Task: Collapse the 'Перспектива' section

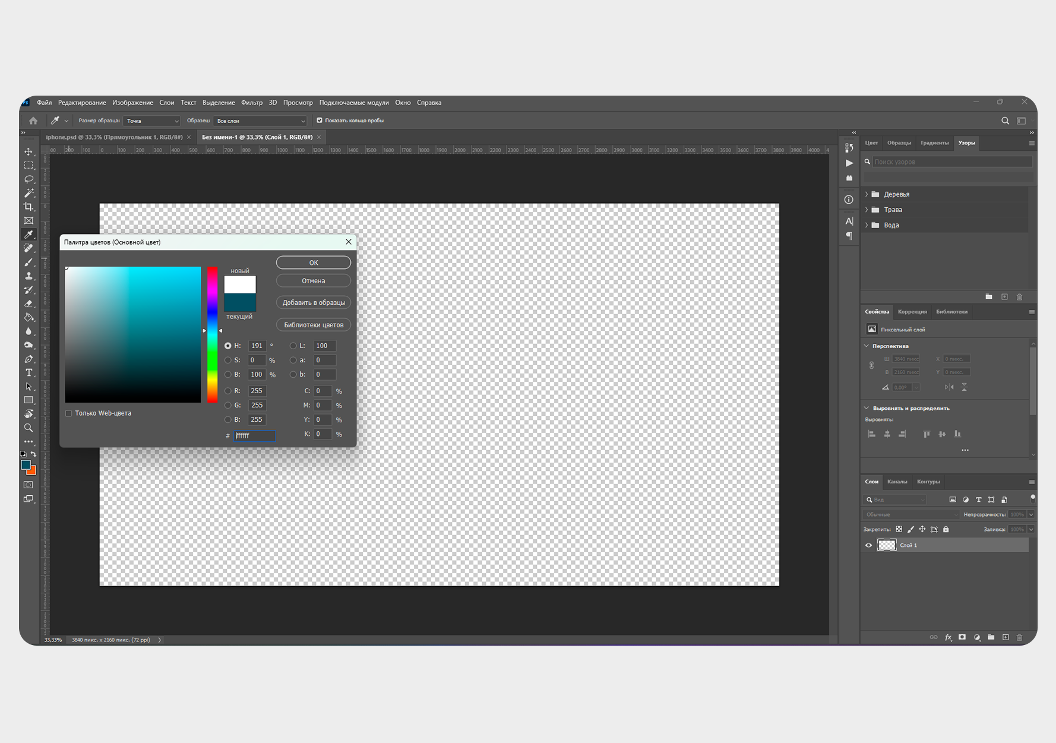Action: pyautogui.click(x=867, y=346)
